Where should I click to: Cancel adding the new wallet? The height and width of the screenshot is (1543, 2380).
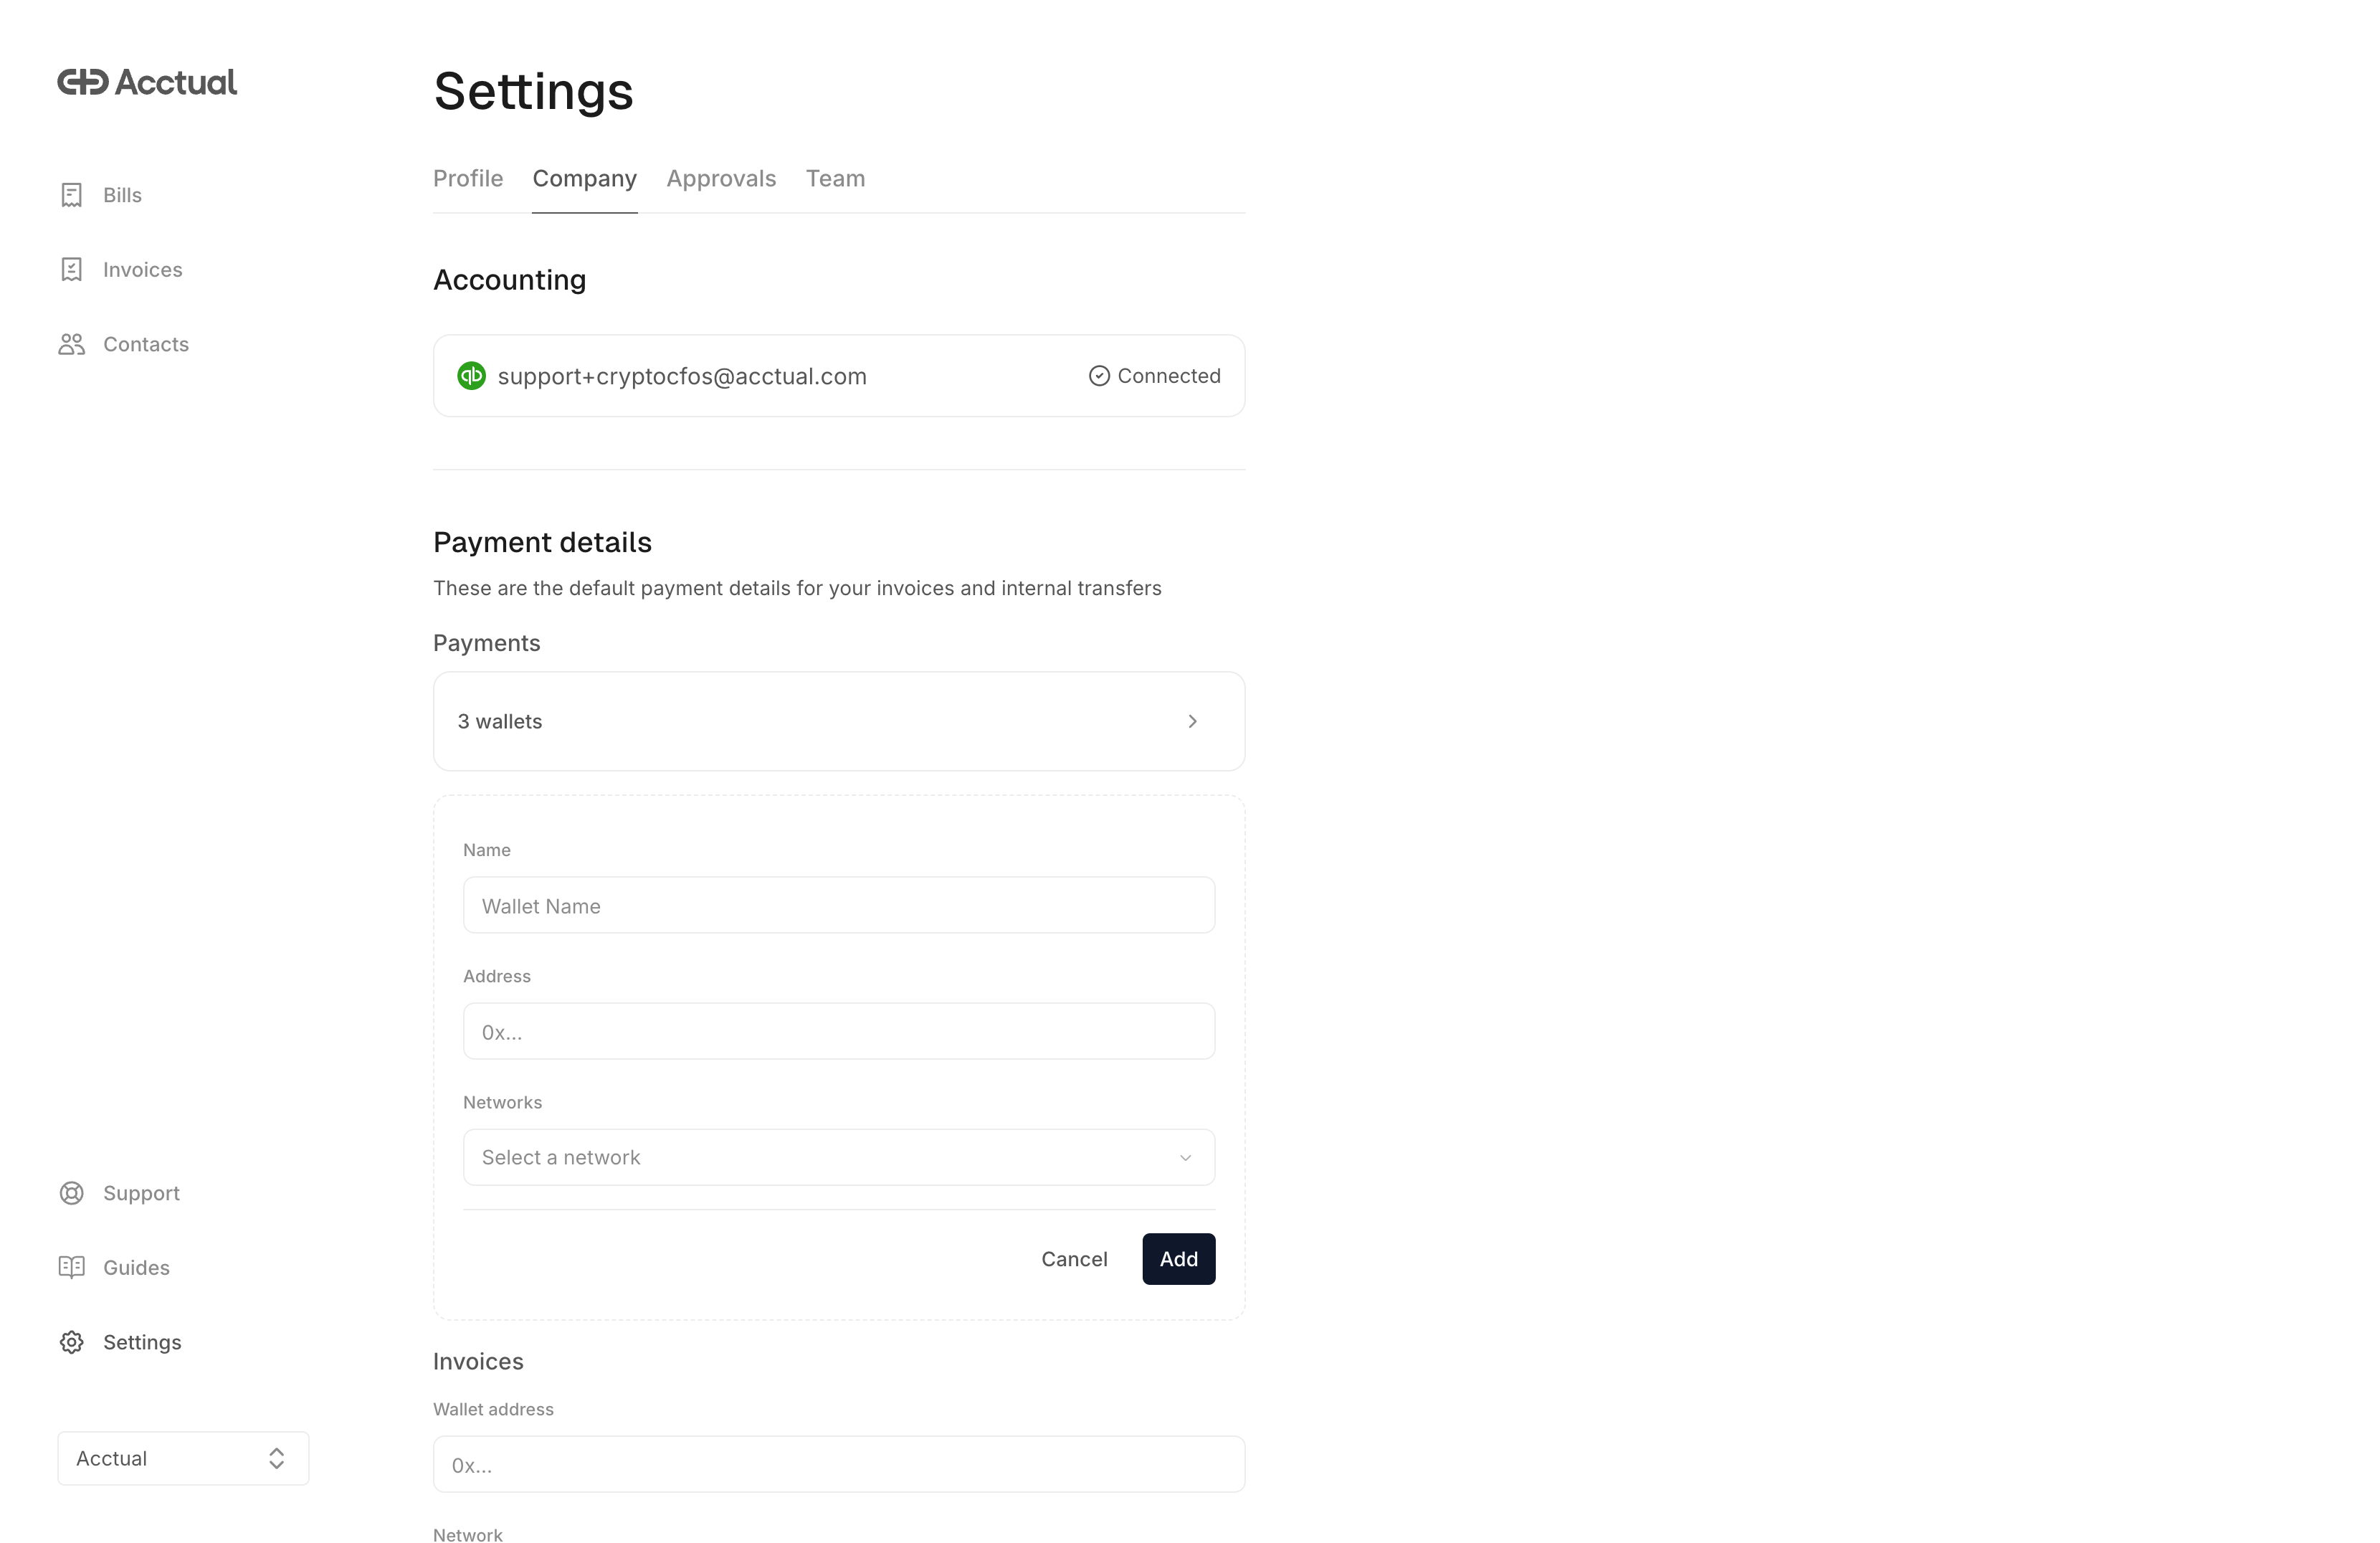(x=1074, y=1259)
